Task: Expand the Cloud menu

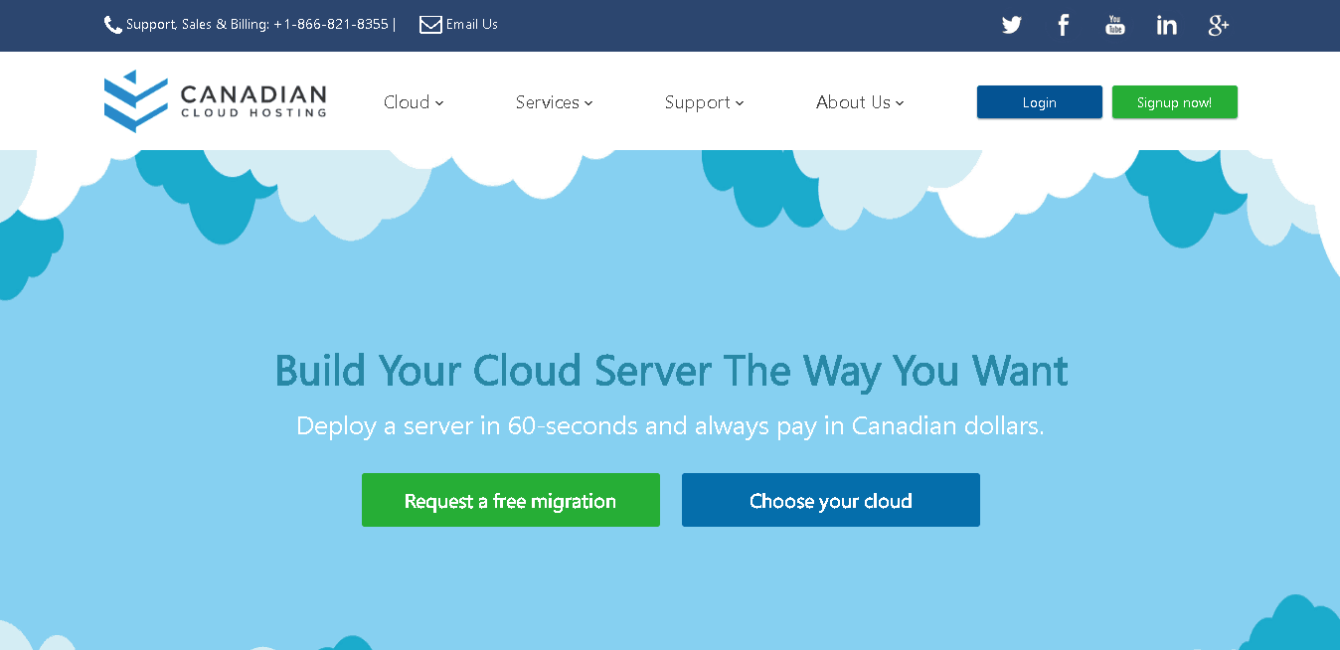Action: coord(414,102)
